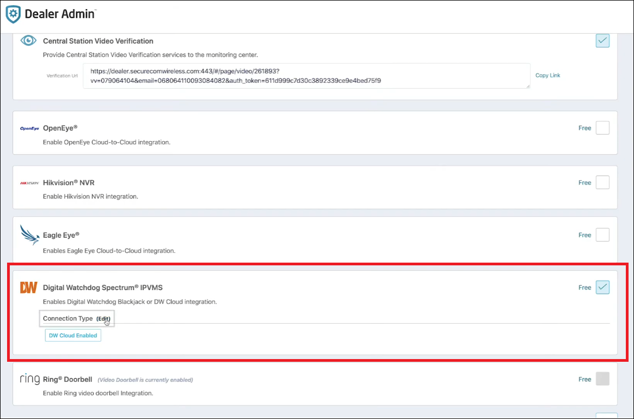Click the Free label in Hikvision row
634x419 pixels.
pos(584,183)
